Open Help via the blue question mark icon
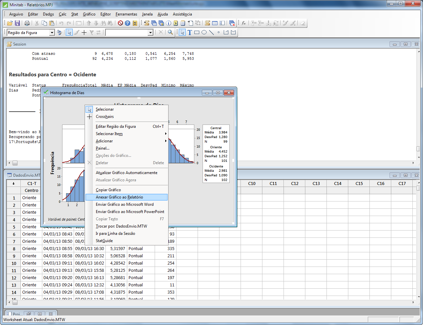Screen dimensions: 423x325 tap(128, 23)
